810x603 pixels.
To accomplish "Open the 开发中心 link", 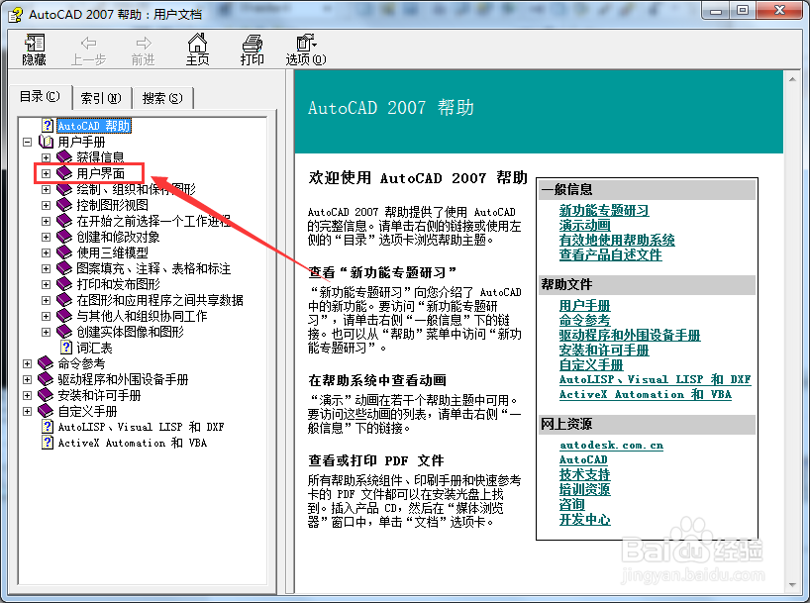I will (x=585, y=519).
